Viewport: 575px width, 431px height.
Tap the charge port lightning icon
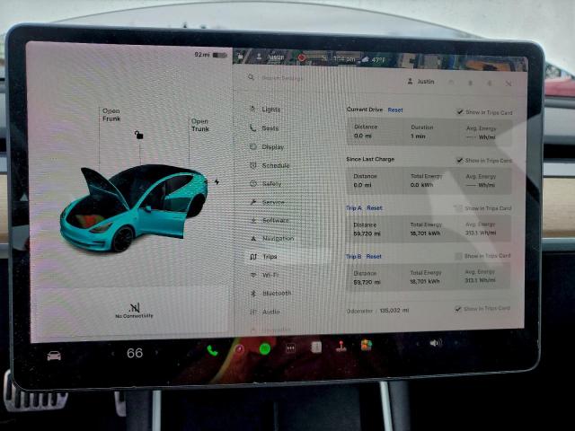(217, 181)
